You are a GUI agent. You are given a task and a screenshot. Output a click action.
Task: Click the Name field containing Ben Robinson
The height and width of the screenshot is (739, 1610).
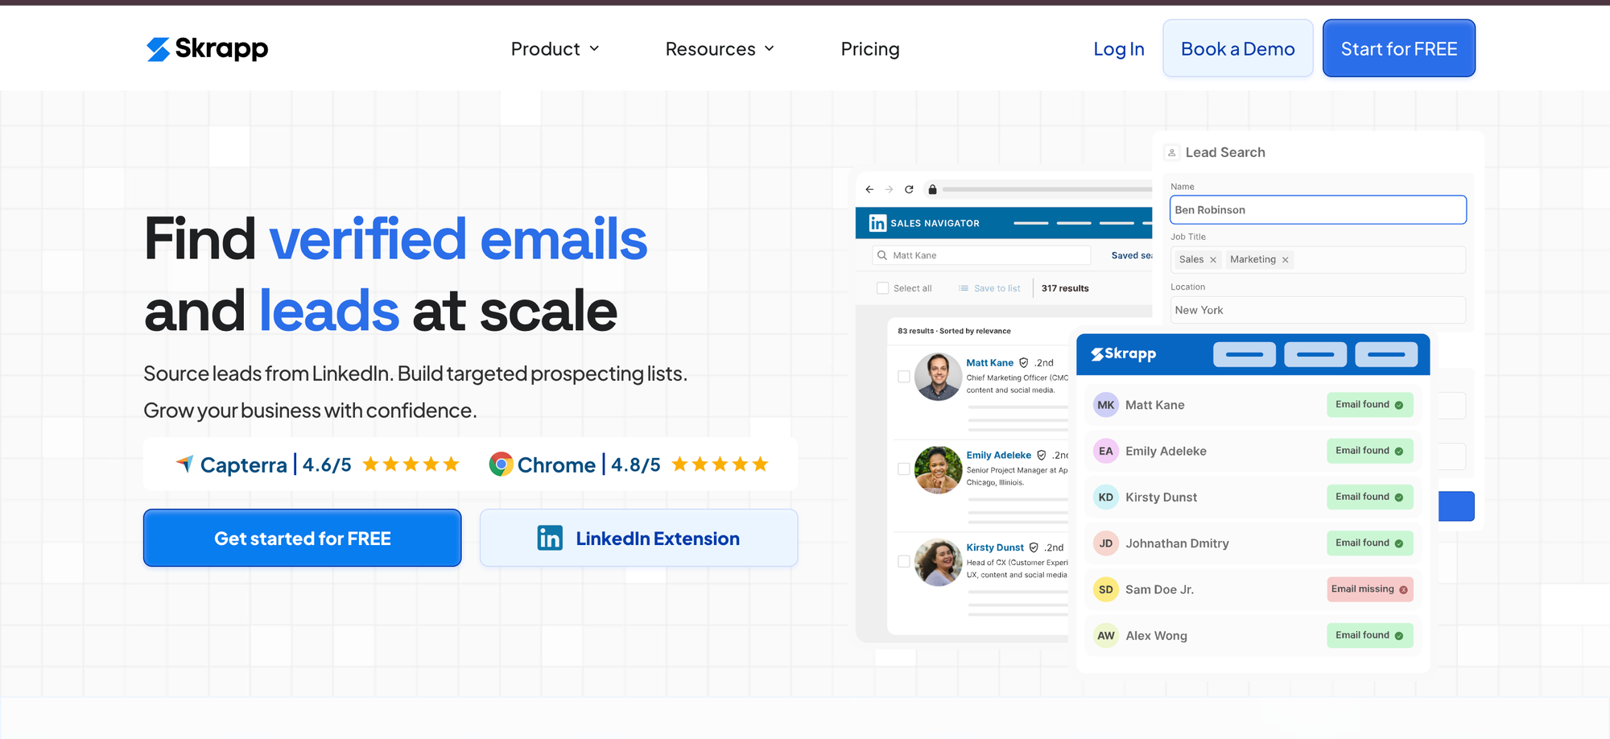1317,209
